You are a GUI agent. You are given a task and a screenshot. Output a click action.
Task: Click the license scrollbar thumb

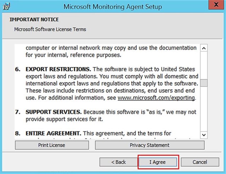coord(204,83)
